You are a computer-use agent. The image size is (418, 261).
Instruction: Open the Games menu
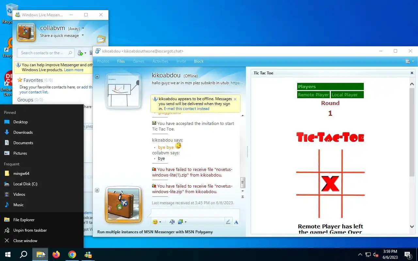pos(138,61)
